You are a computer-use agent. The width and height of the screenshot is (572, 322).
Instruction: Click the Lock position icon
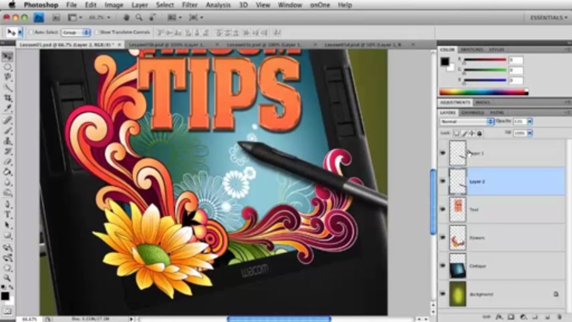[x=472, y=133]
